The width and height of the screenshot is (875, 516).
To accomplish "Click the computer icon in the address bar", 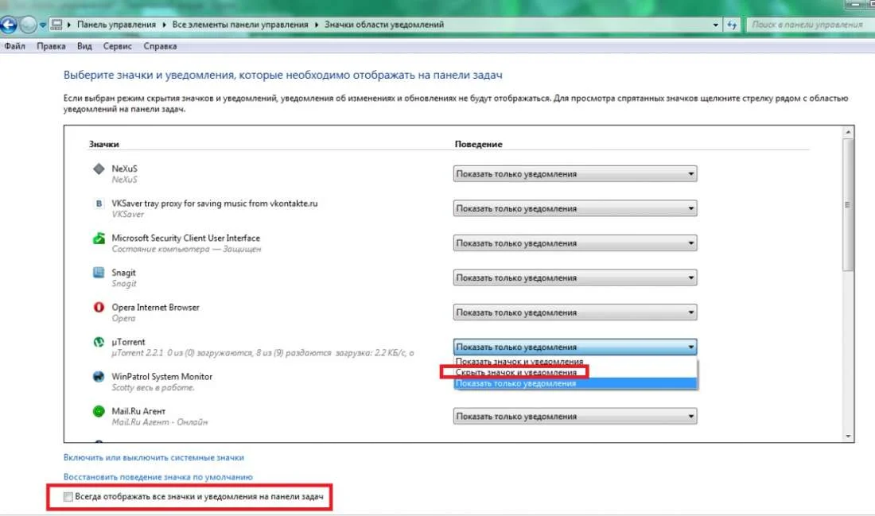I will [56, 25].
